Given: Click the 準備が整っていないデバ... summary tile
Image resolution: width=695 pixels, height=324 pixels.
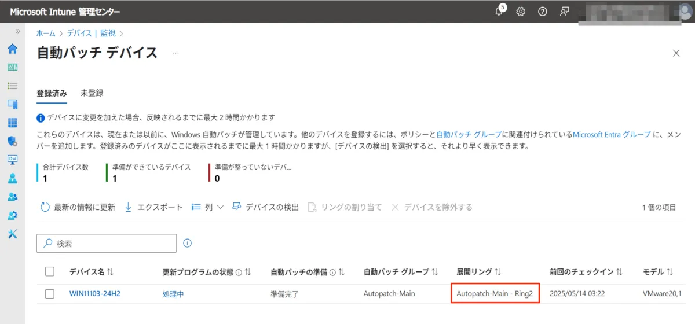Looking at the screenshot, I should pyautogui.click(x=250, y=172).
